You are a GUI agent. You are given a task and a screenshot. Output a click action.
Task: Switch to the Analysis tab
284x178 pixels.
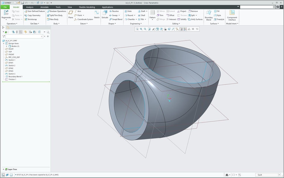click(30, 7)
